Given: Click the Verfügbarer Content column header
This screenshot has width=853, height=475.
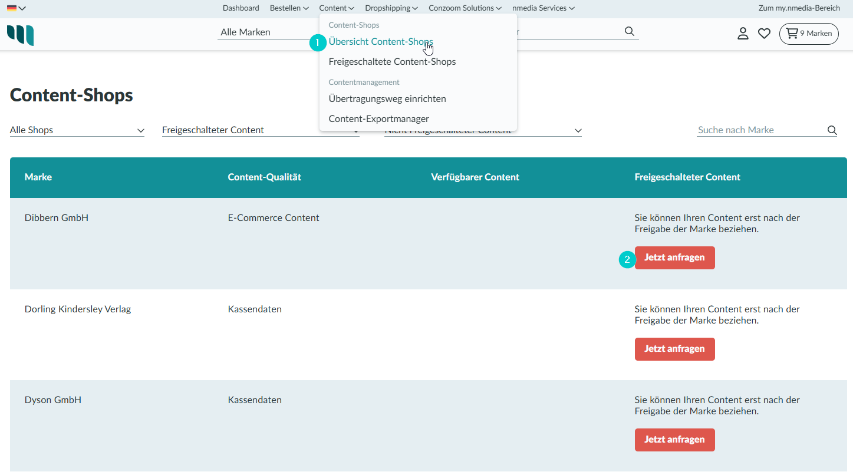Looking at the screenshot, I should [x=475, y=177].
